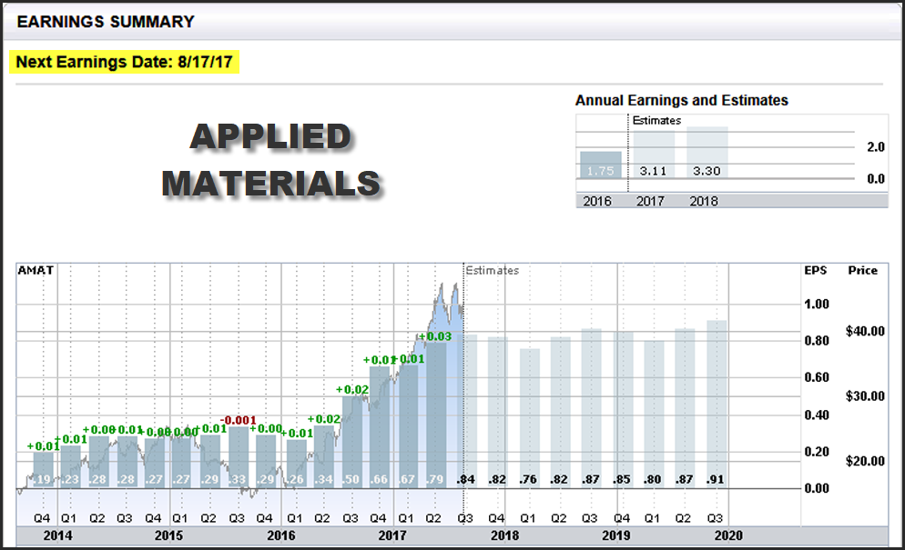Click the 2019 year marker on timeline
This screenshot has width=905, height=550.
coord(616,535)
